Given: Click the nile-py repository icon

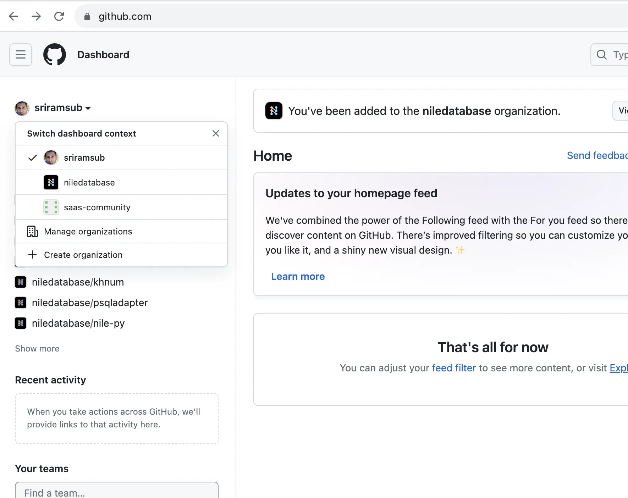Looking at the screenshot, I should tap(21, 323).
